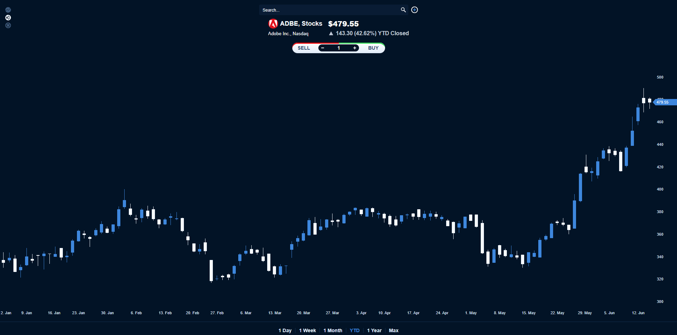Image resolution: width=677 pixels, height=335 pixels.
Task: Focus the Search input field
Action: (x=328, y=10)
